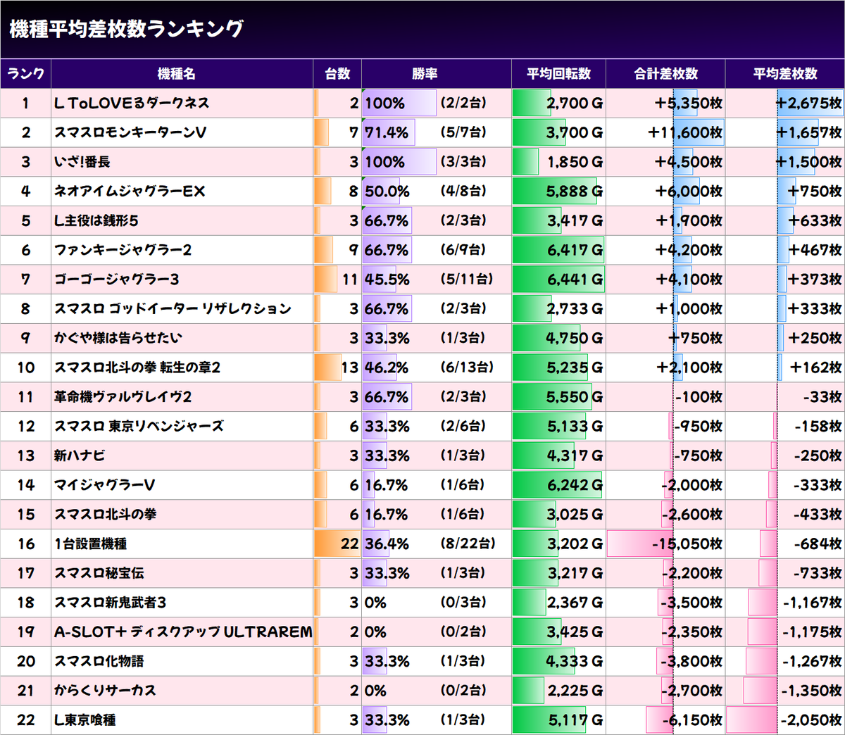Select machine name 革命機ヴァルヴレイヴ2

pos(123,397)
